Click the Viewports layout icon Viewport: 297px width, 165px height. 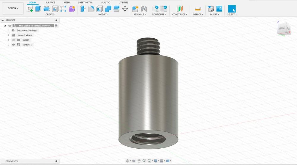(x=168, y=161)
